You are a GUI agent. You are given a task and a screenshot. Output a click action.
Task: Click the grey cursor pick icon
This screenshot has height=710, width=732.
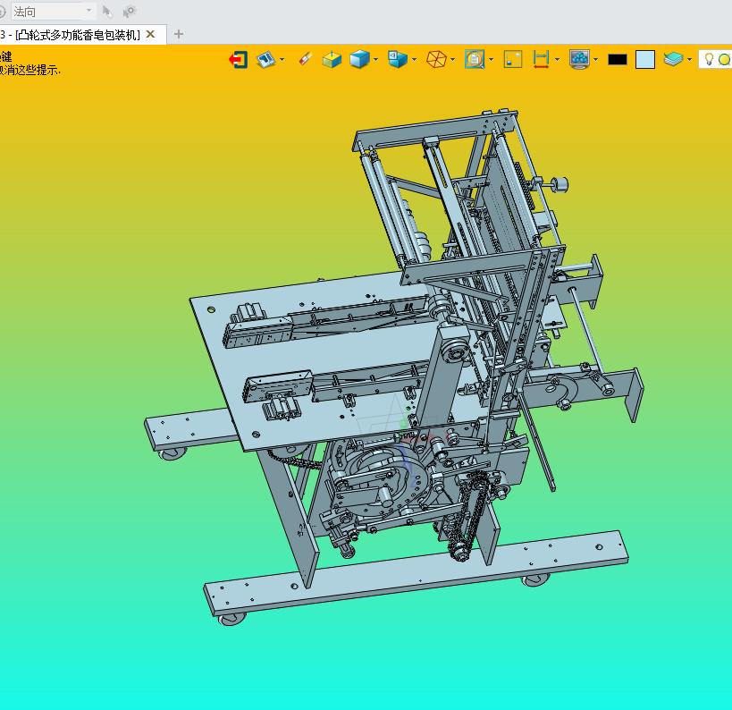tap(107, 12)
